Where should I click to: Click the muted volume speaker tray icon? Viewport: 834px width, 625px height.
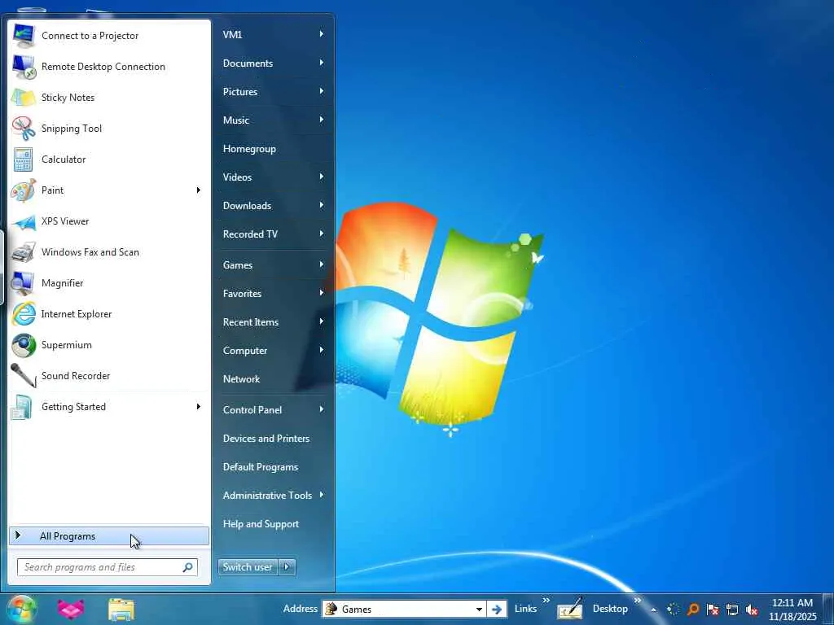pyautogui.click(x=752, y=610)
